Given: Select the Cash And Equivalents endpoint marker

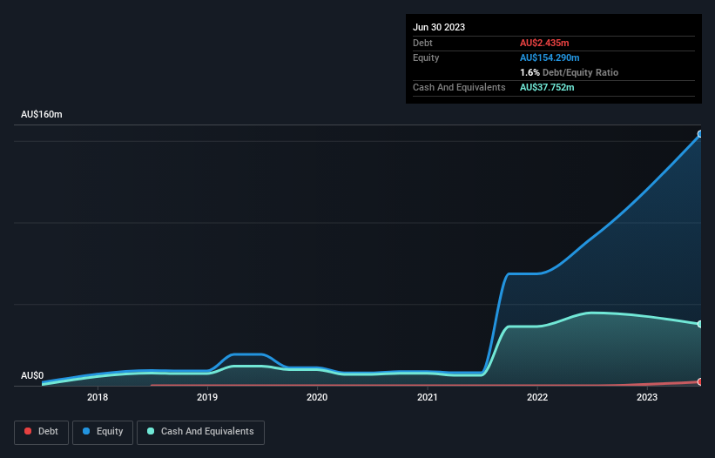Looking at the screenshot, I should point(700,324).
